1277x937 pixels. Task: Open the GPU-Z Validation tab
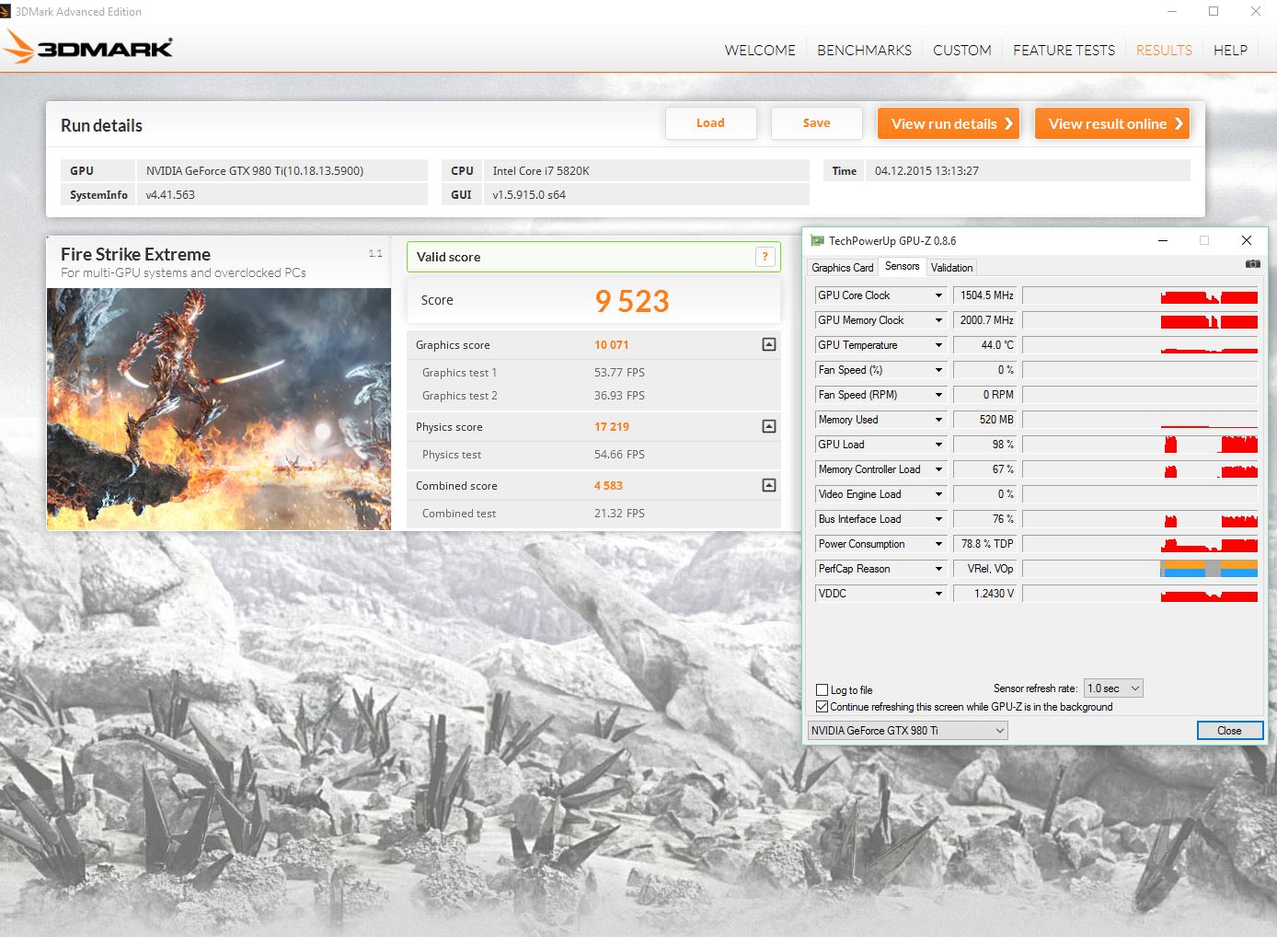point(951,268)
